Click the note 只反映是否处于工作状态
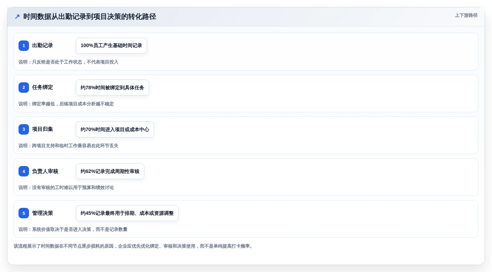Image resolution: width=492 pixels, height=272 pixels. coord(68,62)
